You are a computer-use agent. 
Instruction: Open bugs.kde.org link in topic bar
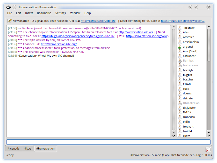point(183,21)
